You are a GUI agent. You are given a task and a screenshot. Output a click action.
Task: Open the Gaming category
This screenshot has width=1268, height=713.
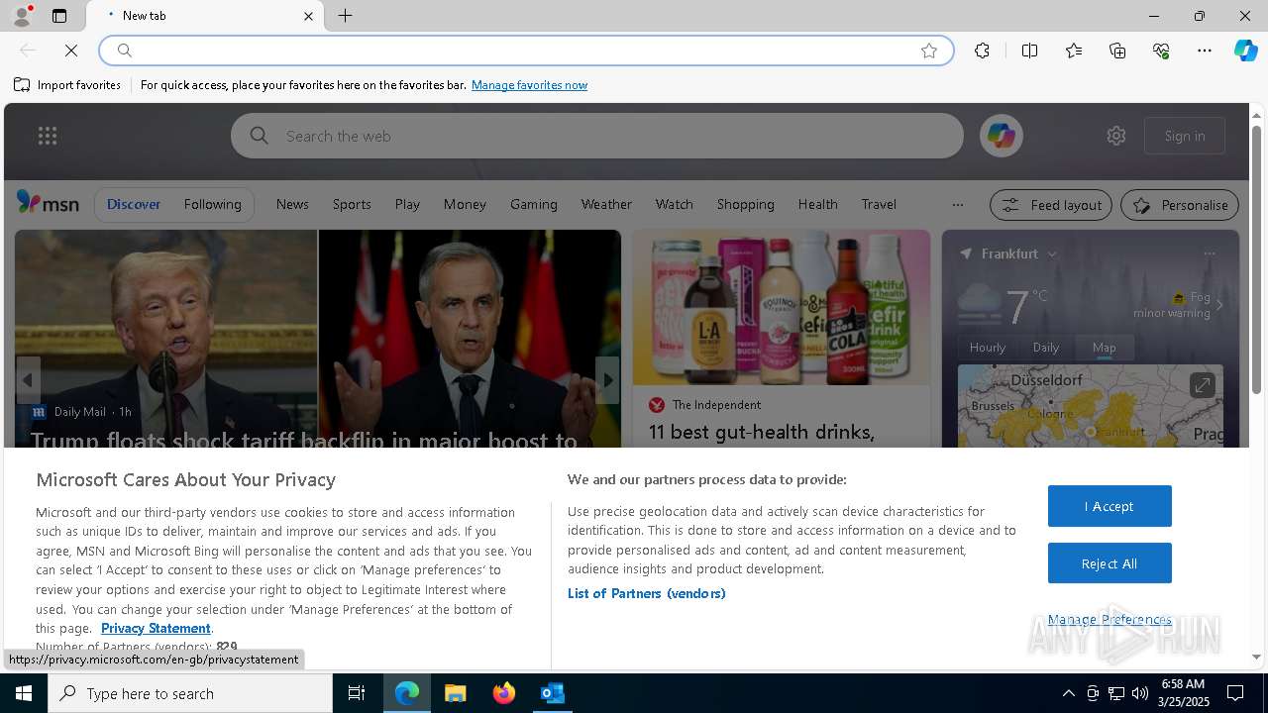point(534,204)
